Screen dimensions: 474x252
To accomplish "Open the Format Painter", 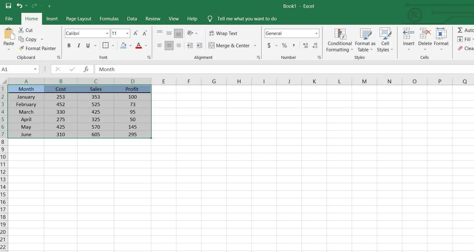I will 38,49.
